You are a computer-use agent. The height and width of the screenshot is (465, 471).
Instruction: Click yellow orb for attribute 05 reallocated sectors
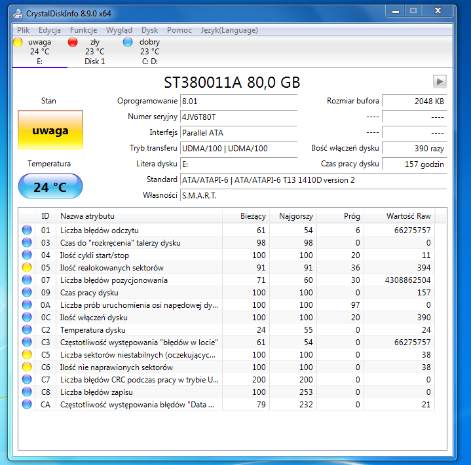tap(27, 267)
